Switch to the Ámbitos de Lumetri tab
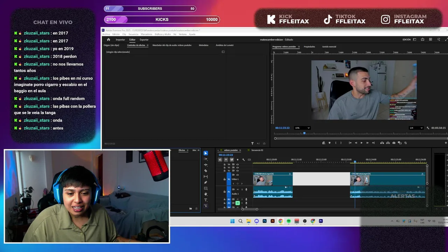Viewport: 448px width, 252px height. coord(225,45)
